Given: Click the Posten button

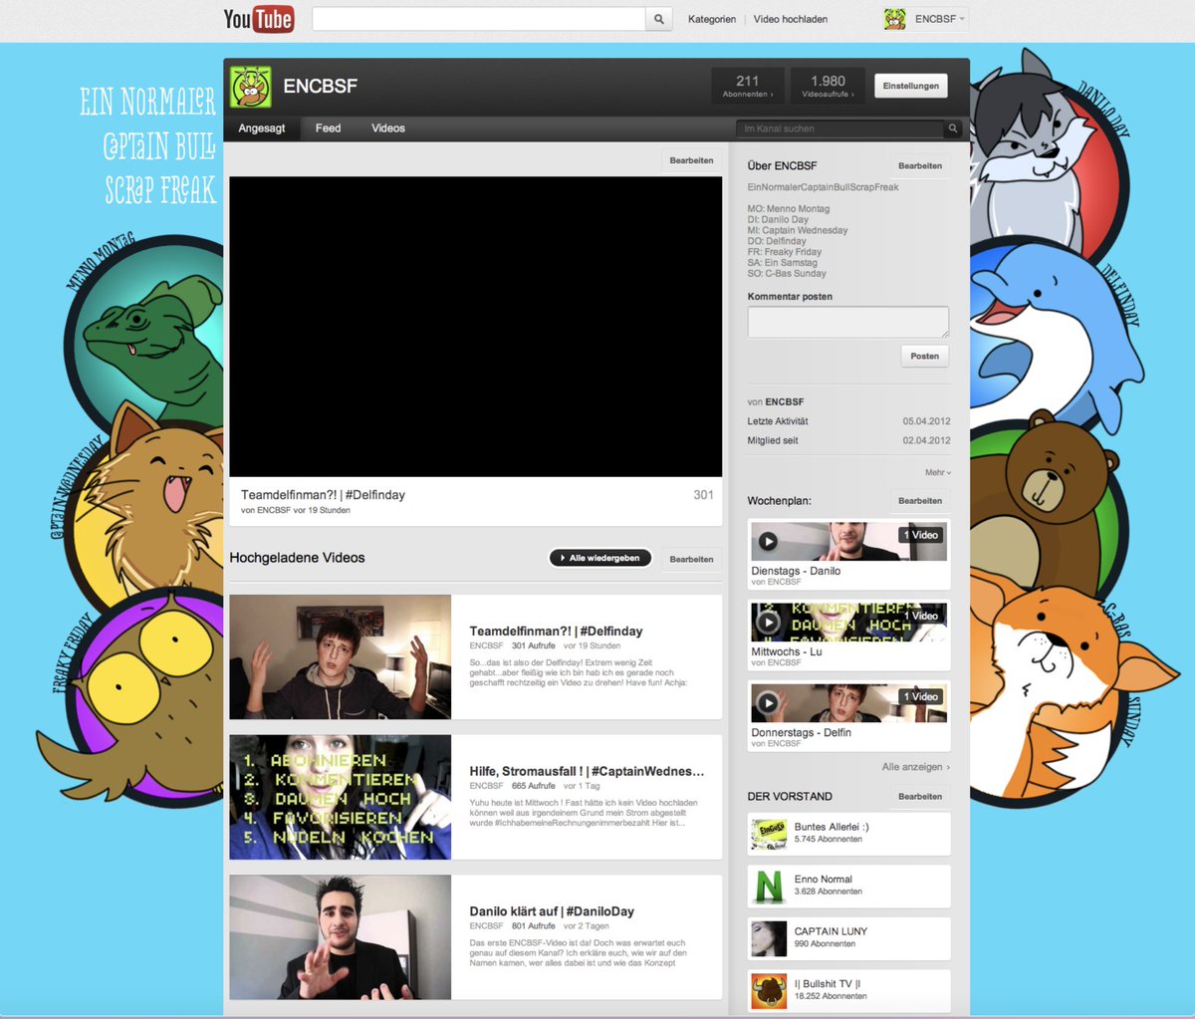Looking at the screenshot, I should click(925, 356).
